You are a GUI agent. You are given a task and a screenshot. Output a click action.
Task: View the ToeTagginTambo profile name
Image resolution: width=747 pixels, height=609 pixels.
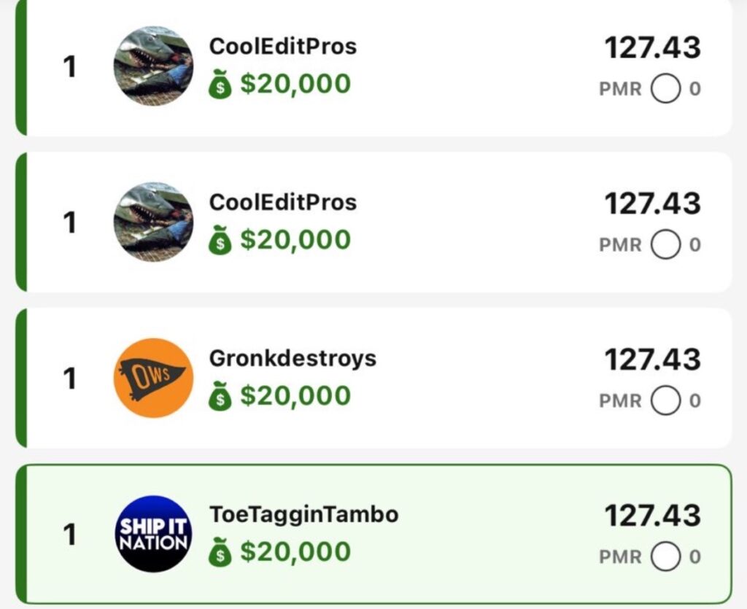(303, 514)
